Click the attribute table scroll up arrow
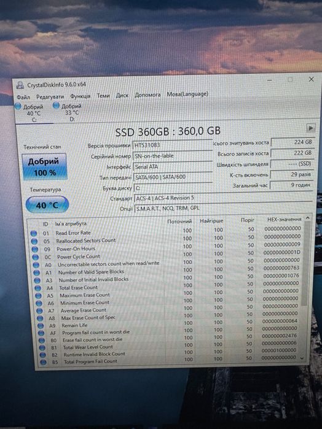322x429 pixels. click(308, 218)
